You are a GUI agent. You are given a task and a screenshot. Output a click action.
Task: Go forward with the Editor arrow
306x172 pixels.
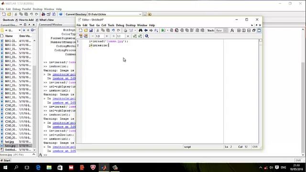(151, 31)
